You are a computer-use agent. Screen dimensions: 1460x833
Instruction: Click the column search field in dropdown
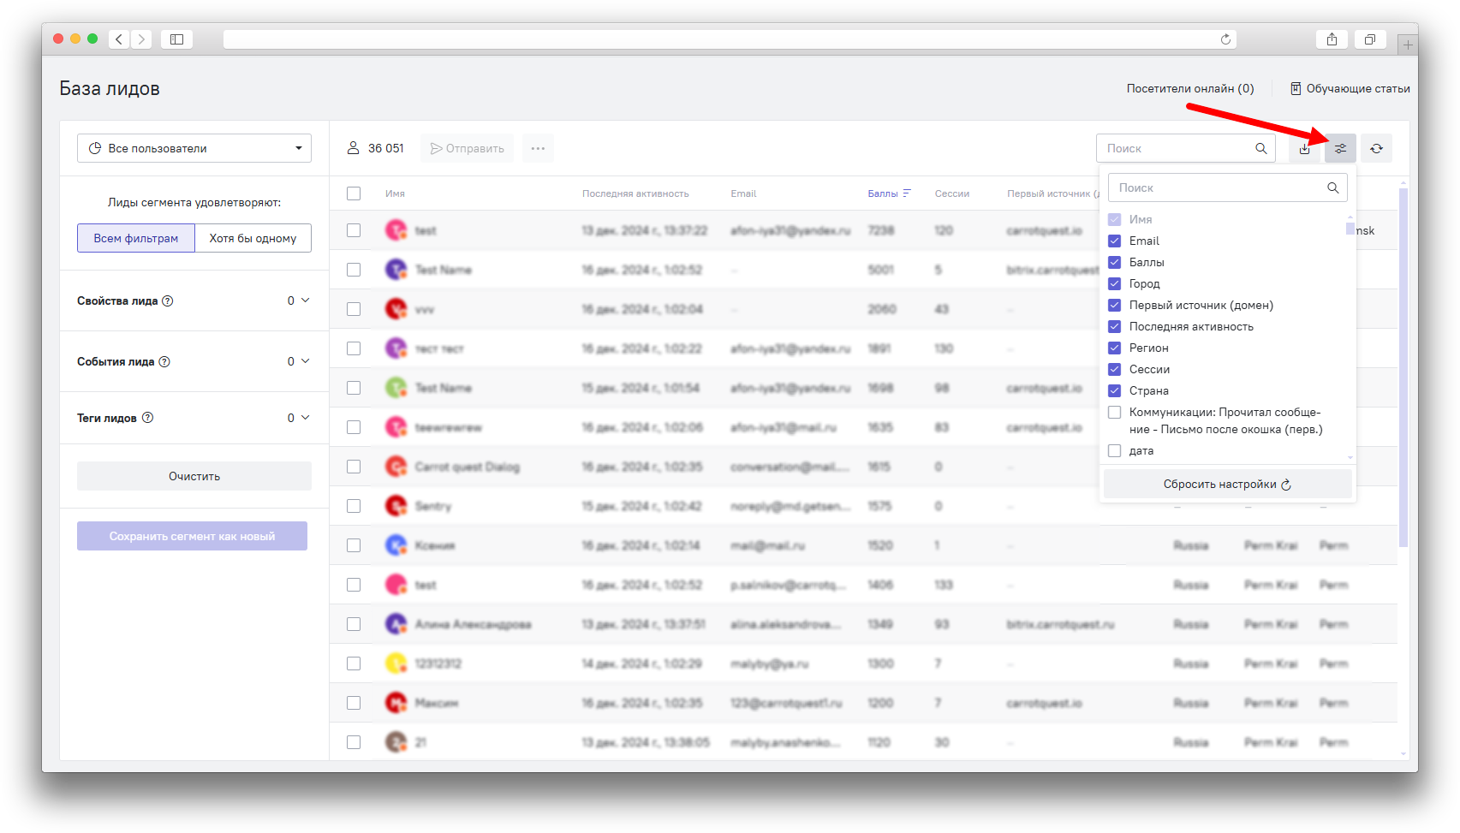[x=1219, y=187]
